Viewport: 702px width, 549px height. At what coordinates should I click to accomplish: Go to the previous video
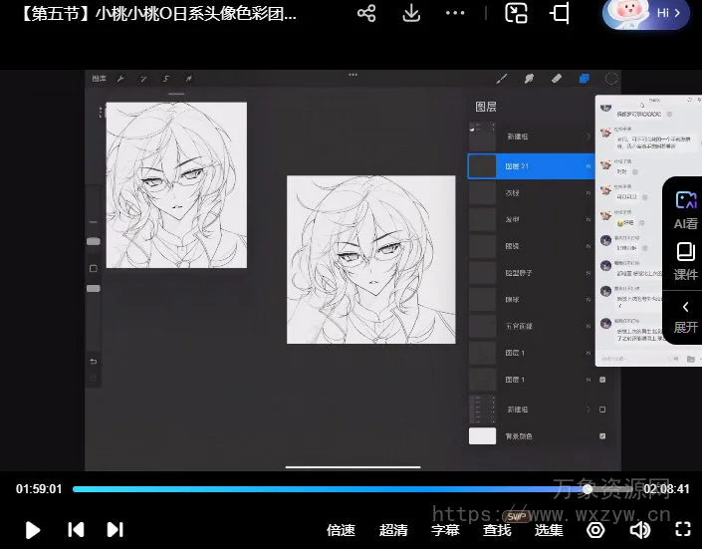75,530
